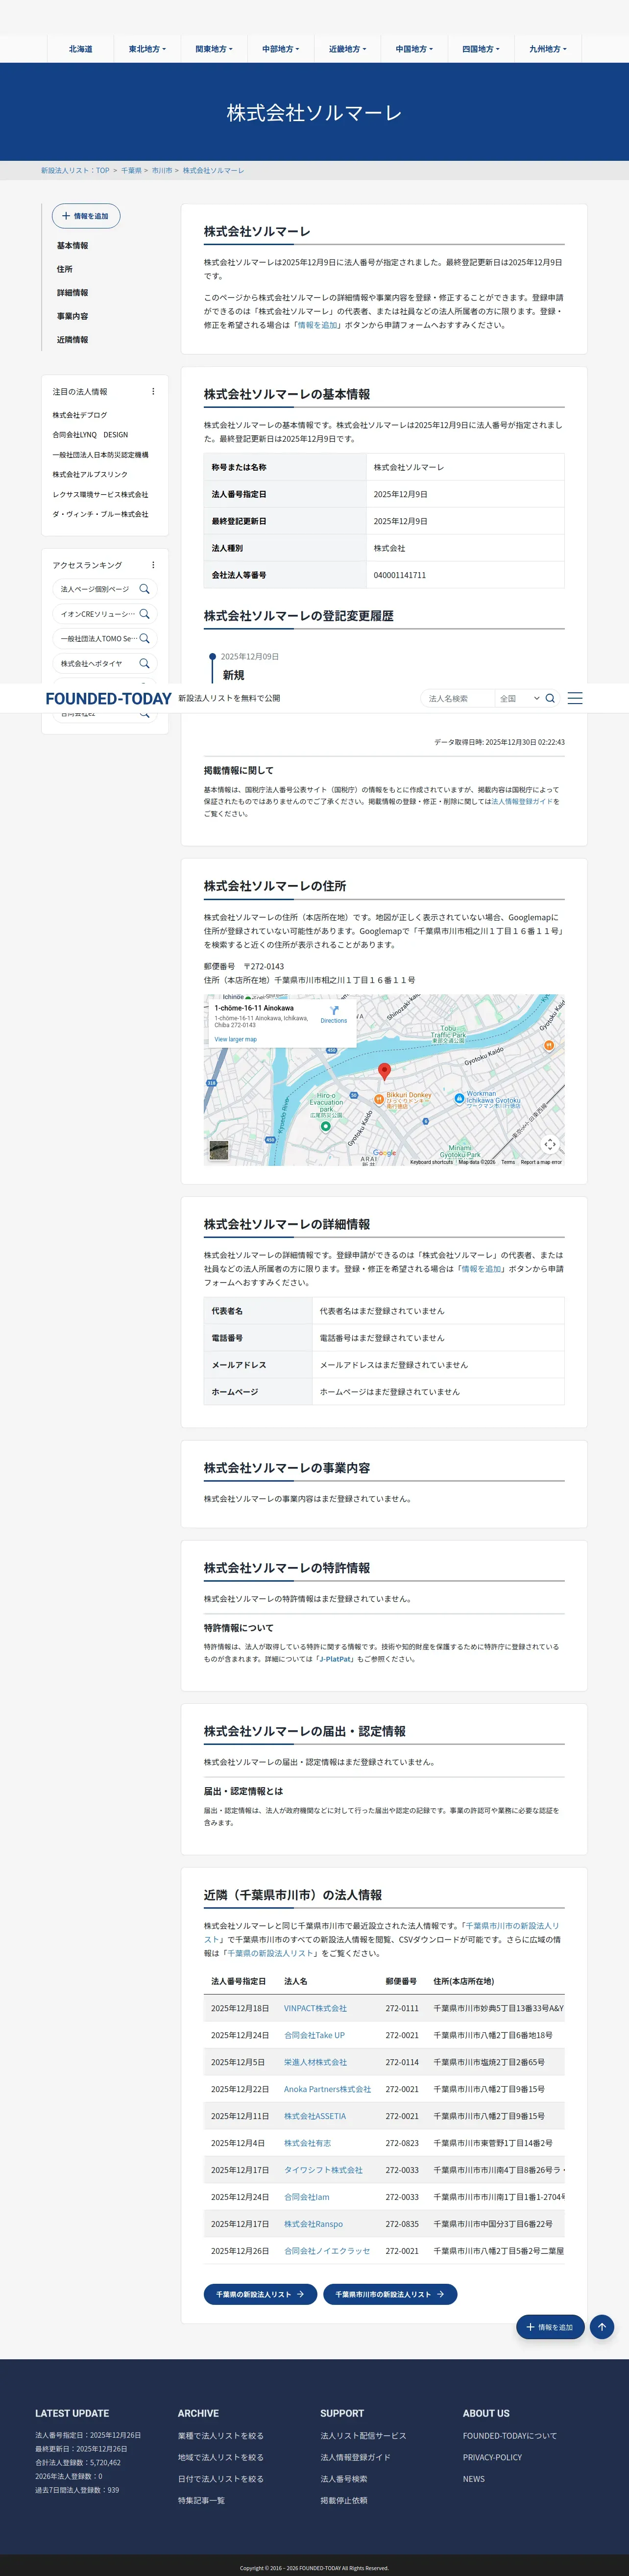Open 株式会社デプログ in featured list
The height and width of the screenshot is (2576, 629).
pyautogui.click(x=80, y=415)
